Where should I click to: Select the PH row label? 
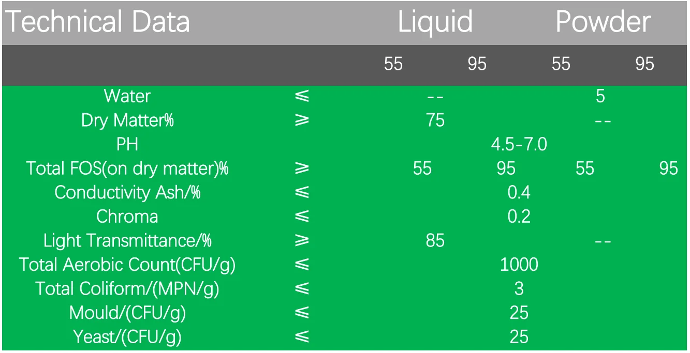point(127,144)
